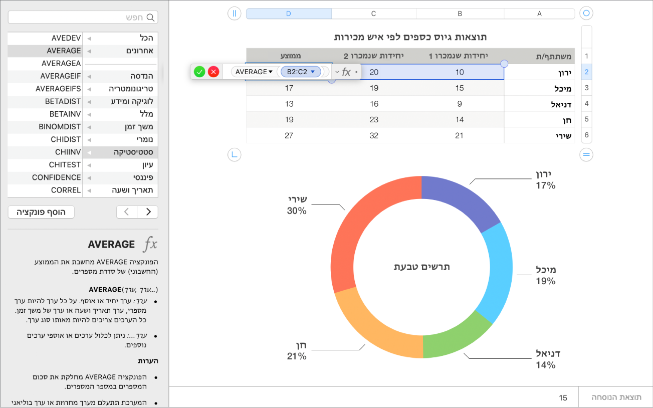Click the מיכל name cell in the table
653x408 pixels.
tap(539, 88)
